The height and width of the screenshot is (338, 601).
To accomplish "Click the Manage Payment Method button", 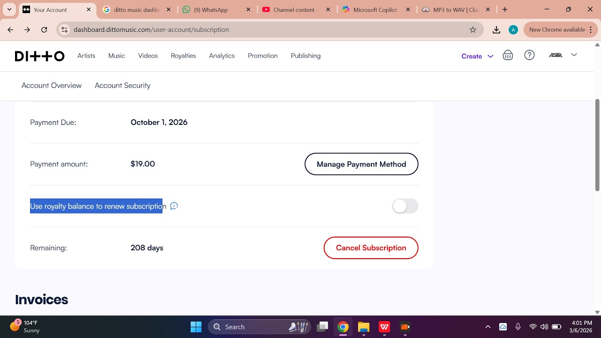I will (362, 164).
